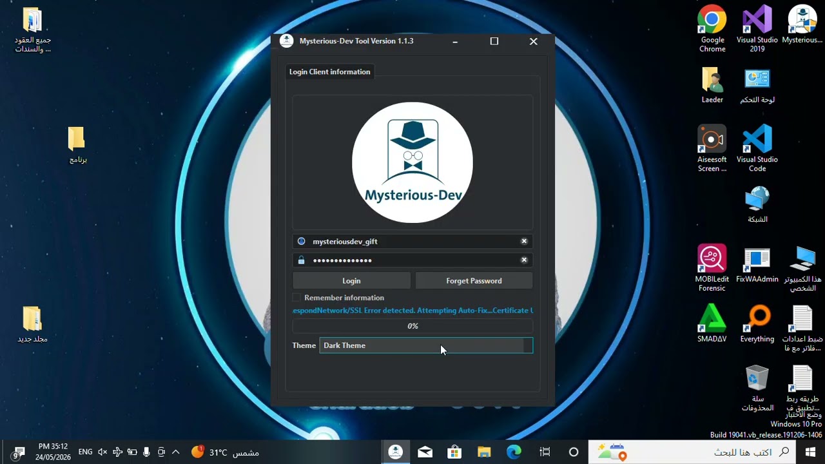This screenshot has height=464, width=825.
Task: Click the Login button
Action: pyautogui.click(x=351, y=280)
